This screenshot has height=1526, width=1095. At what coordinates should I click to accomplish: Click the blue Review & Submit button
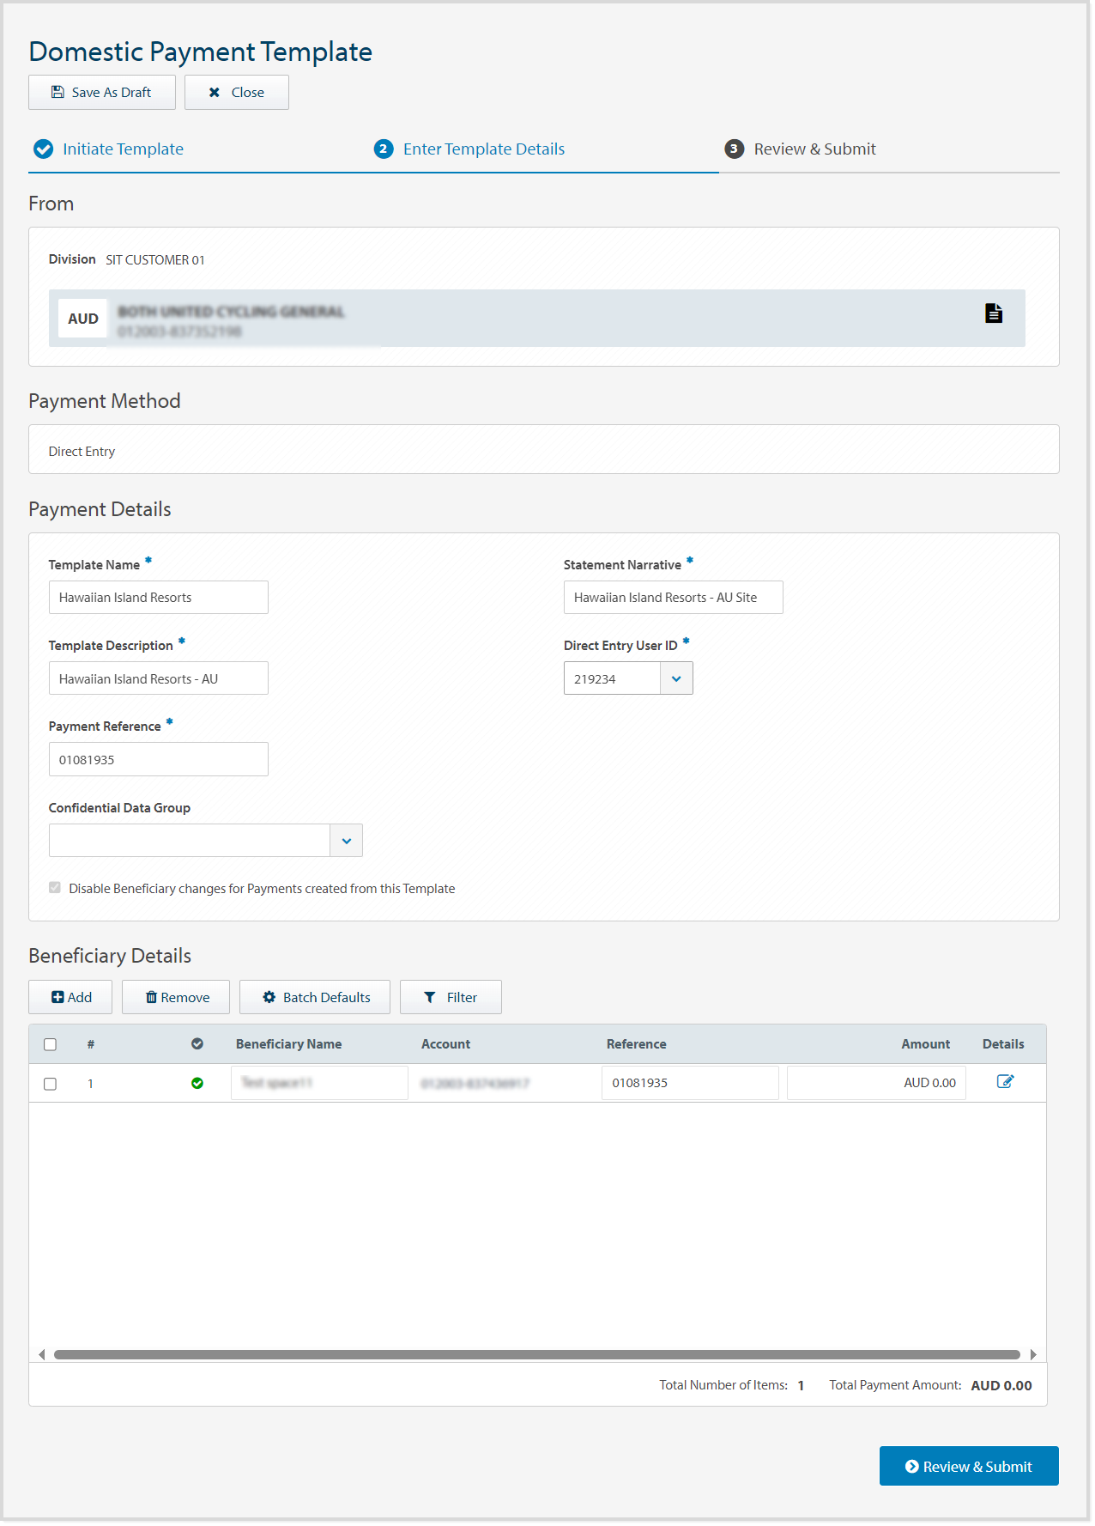click(969, 1467)
